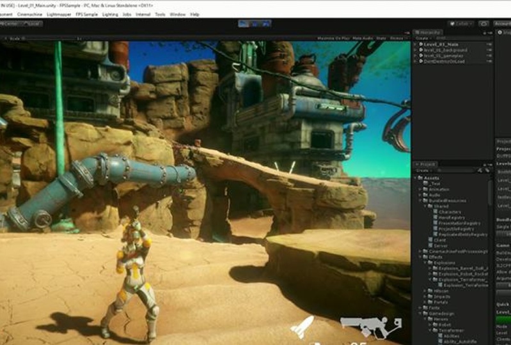Open the Project panel context menu icon
Viewport: 511px width, 345px height.
490,165
